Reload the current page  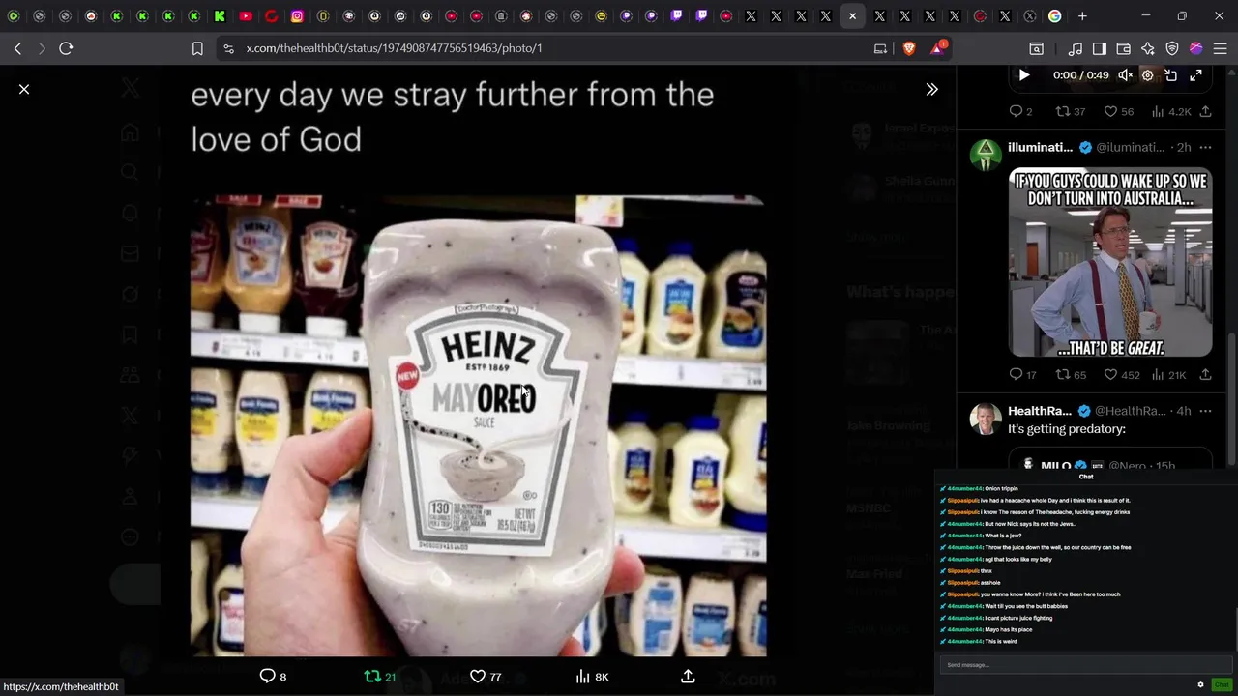point(66,48)
